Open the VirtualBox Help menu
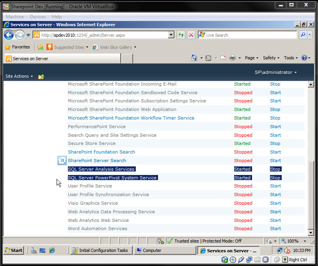The image size is (318, 266). click(x=57, y=17)
